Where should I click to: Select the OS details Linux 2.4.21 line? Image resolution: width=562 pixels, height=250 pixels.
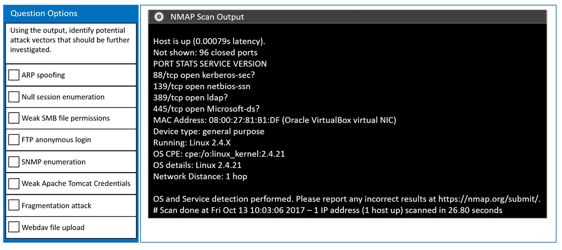[197, 165]
